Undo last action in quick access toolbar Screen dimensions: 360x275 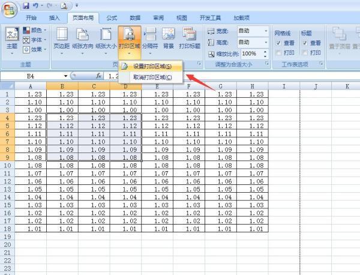(x=35, y=5)
